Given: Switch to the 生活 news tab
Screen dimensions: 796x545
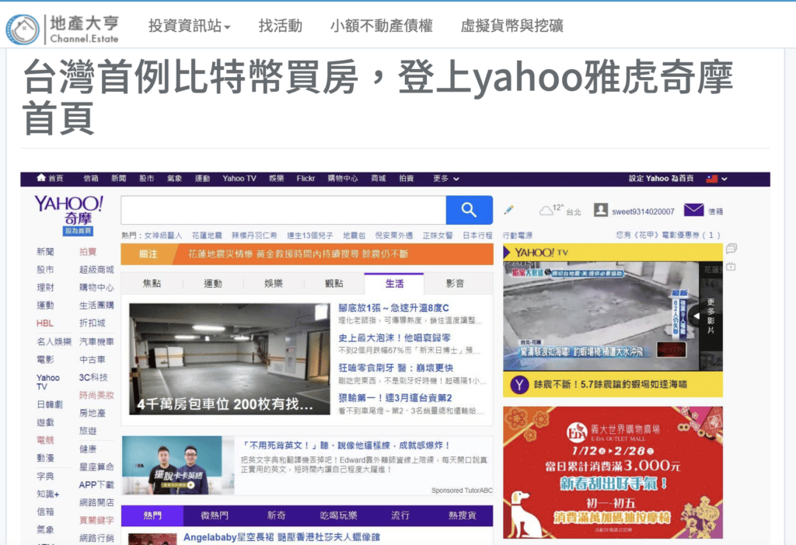Looking at the screenshot, I should [394, 284].
